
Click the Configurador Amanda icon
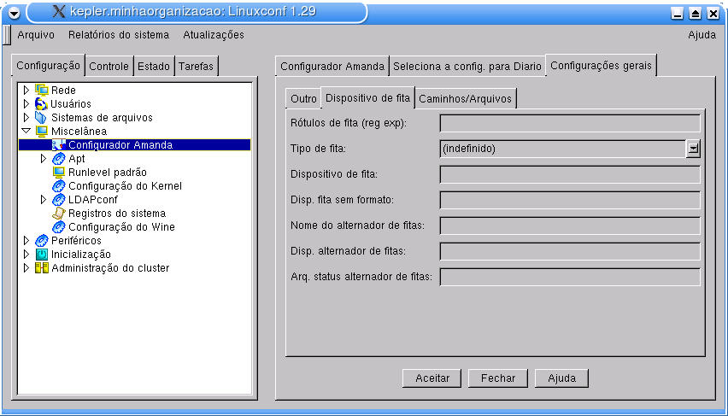(59, 145)
